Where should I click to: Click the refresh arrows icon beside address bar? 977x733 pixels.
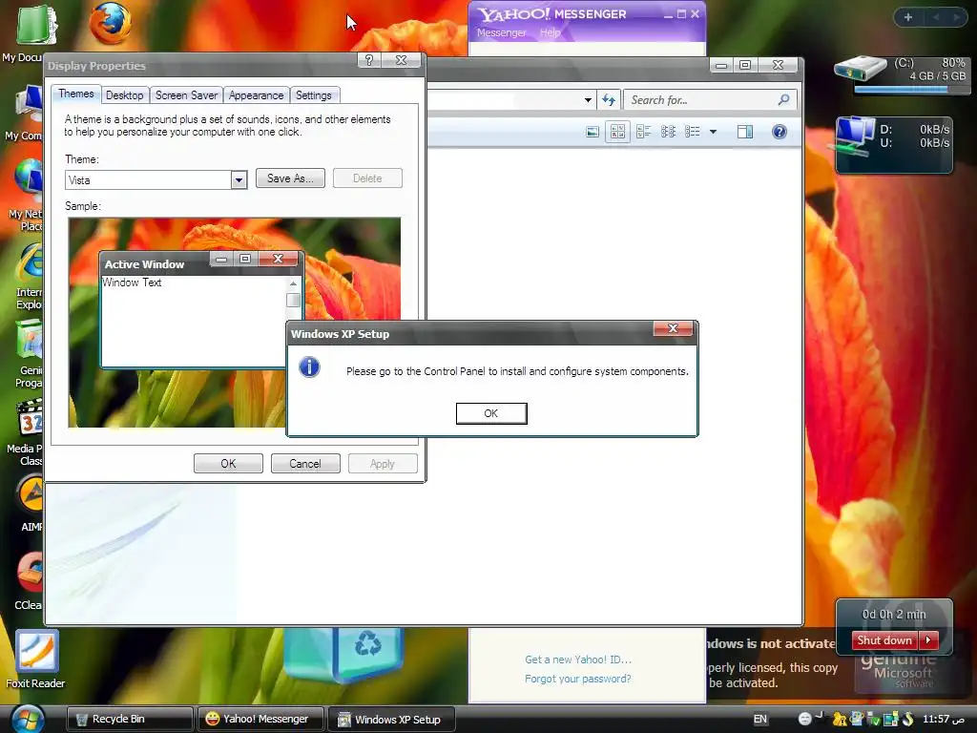coord(609,99)
